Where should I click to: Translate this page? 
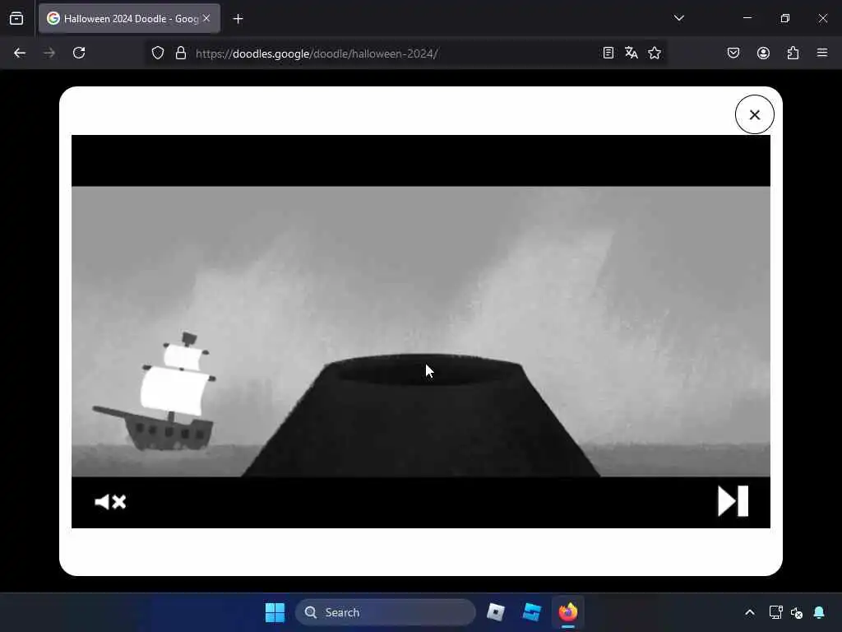tap(631, 53)
